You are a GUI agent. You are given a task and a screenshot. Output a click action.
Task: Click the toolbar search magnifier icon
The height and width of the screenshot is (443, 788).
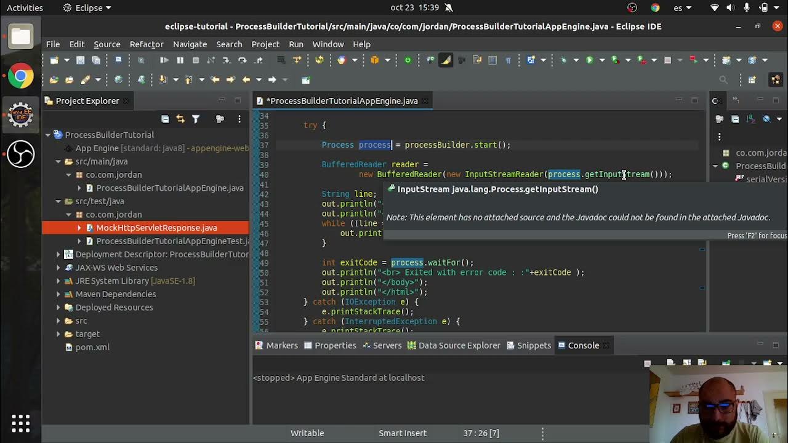coord(723,79)
